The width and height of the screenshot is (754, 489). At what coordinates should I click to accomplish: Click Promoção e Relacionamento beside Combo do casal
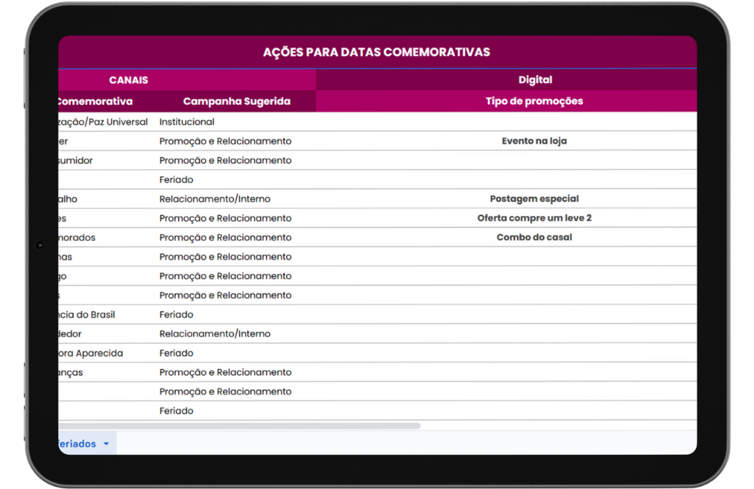click(225, 238)
